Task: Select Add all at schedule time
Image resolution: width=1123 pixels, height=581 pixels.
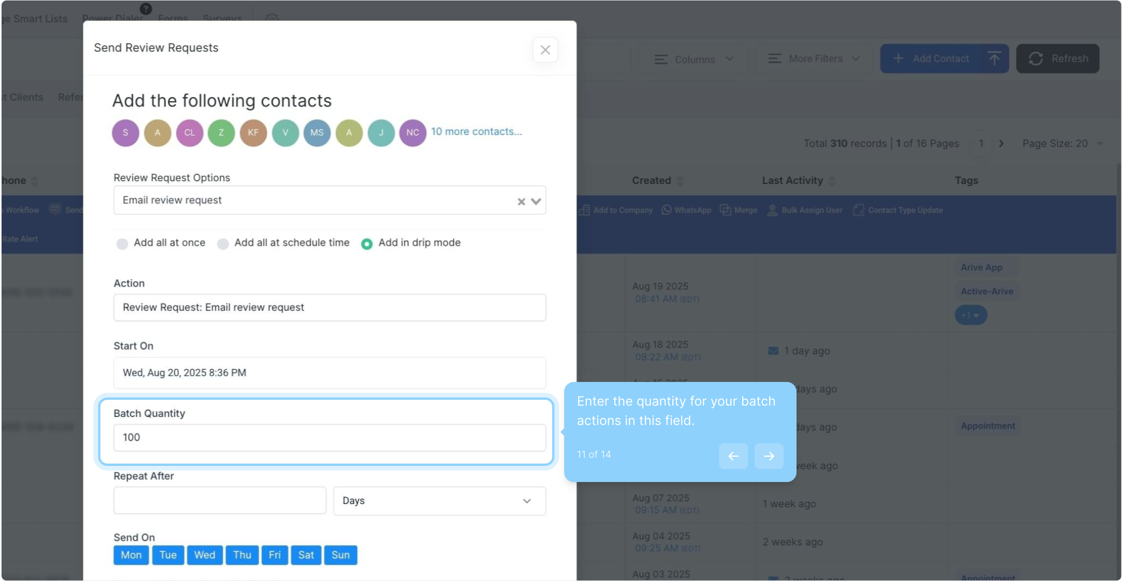Action: 223,244
